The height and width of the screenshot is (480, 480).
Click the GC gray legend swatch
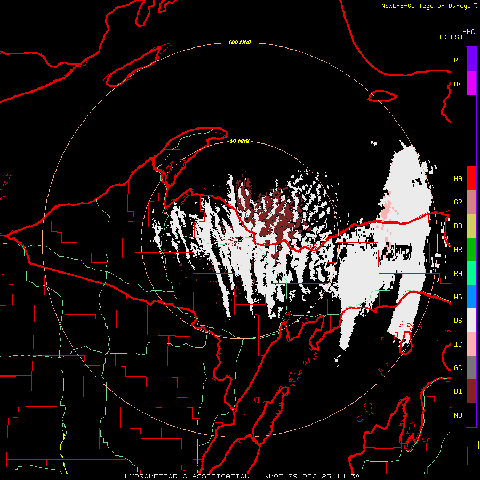point(471,367)
